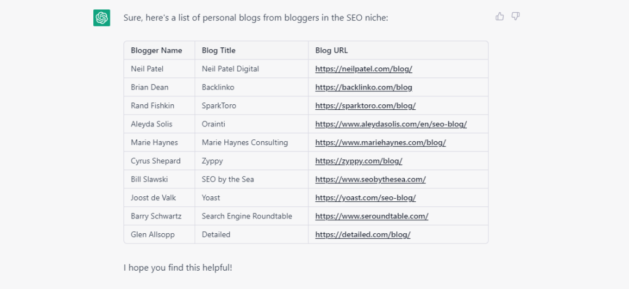Click the thumbs up feedback icon
The image size is (629, 289).
[x=499, y=17]
